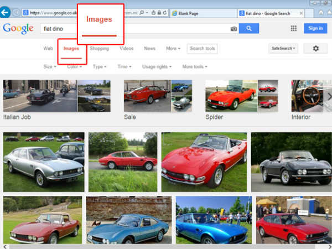The image size is (332, 249).
Task: Switch to the Videos search tab
Action: (x=126, y=49)
